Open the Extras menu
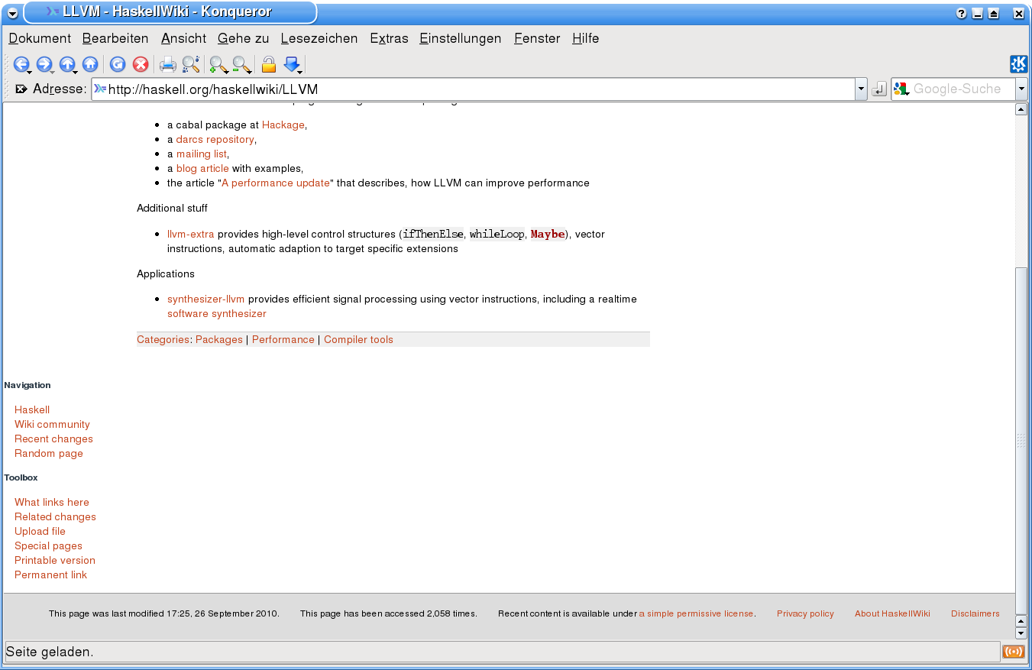 [x=390, y=38]
